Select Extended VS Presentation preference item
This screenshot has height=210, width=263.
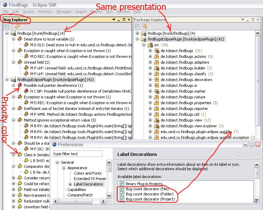coord(90,179)
